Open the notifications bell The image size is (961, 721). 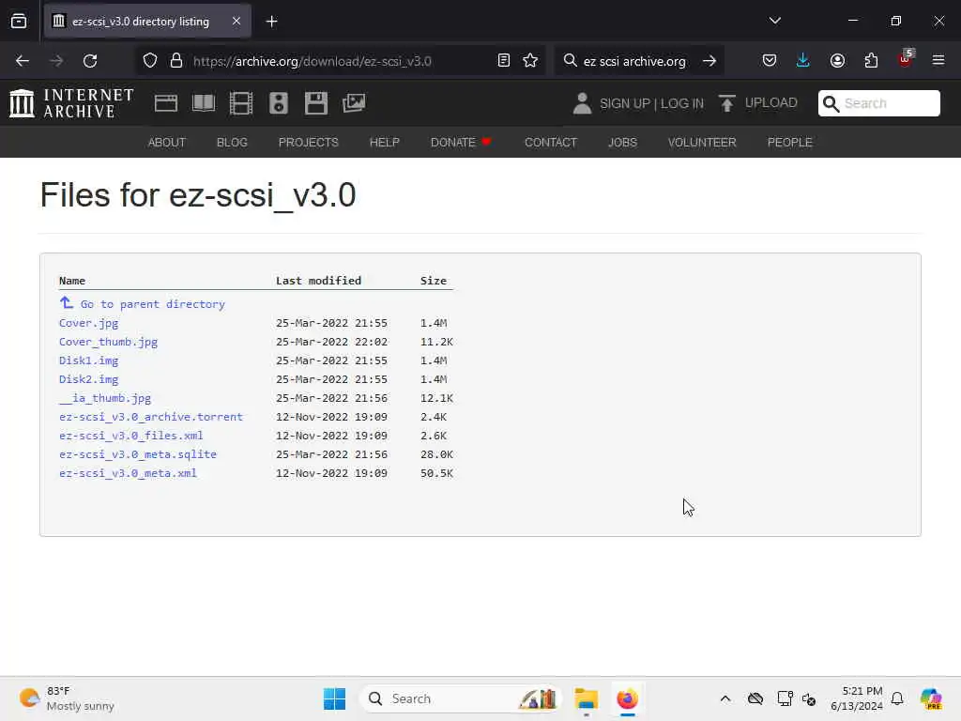pyautogui.click(x=897, y=698)
